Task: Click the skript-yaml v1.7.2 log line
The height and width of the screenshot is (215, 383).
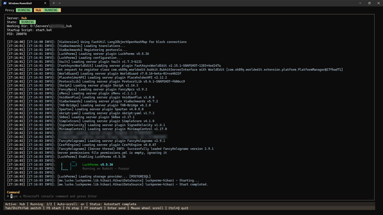Action: click(x=81, y=113)
